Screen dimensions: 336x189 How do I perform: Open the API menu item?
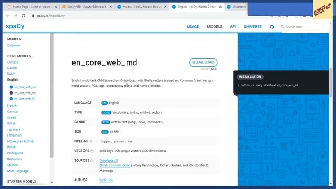click(233, 27)
